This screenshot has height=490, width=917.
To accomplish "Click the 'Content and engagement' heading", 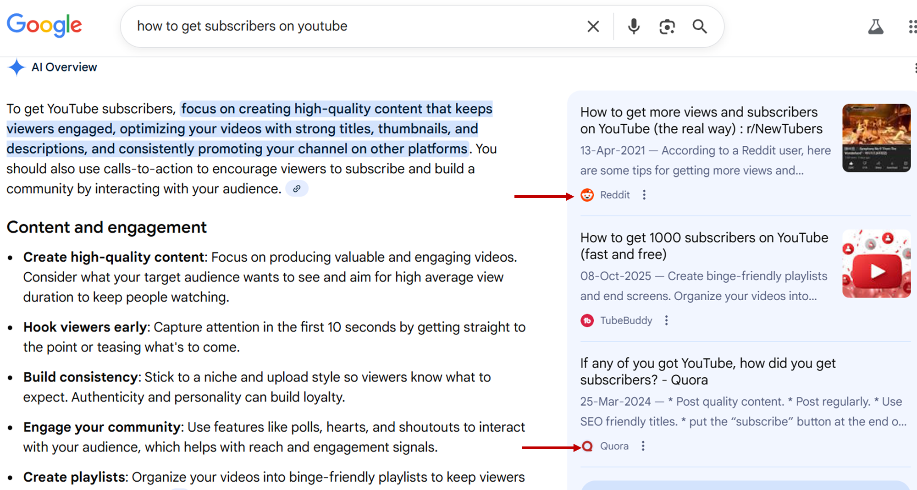I will [107, 227].
